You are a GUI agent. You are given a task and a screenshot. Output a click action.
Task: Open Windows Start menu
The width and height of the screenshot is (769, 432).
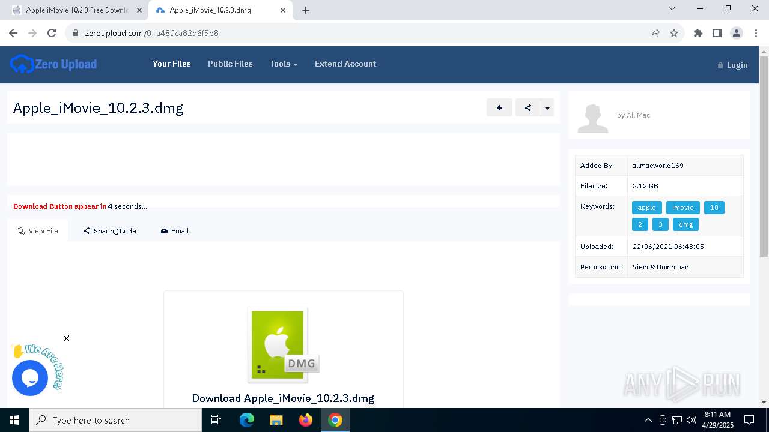[14, 420]
